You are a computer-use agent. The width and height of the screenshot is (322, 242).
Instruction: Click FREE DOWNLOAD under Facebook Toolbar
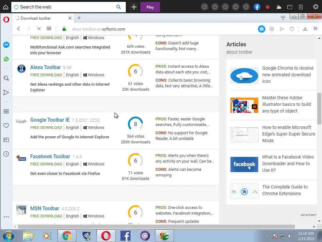point(46,164)
